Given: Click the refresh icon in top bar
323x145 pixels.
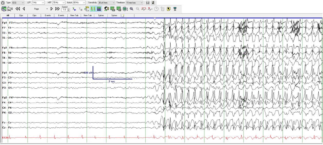Looking at the screenshot, I should pyautogui.click(x=154, y=3).
